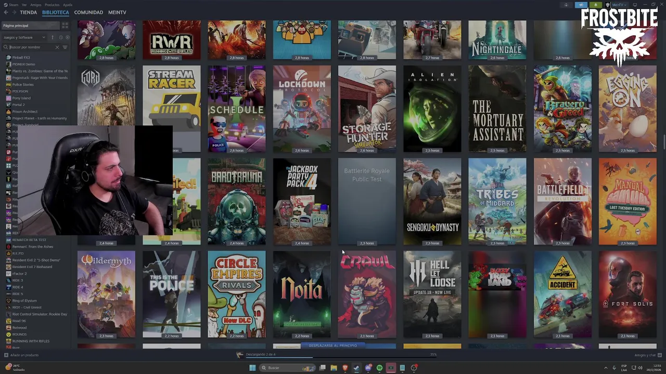Screen dimensions: 666x374
Task: Click the sort ascending arrow icon in sidebar
Action: tap(52, 37)
